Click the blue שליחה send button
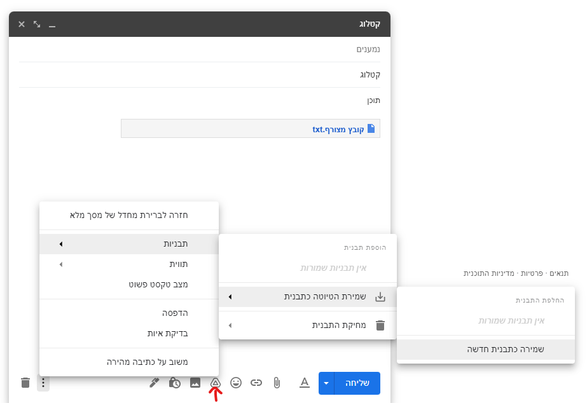587x403 pixels. (x=357, y=383)
